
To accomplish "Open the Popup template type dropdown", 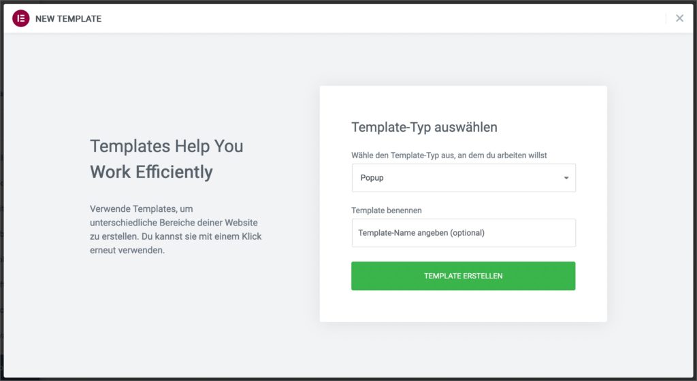I will 464,178.
